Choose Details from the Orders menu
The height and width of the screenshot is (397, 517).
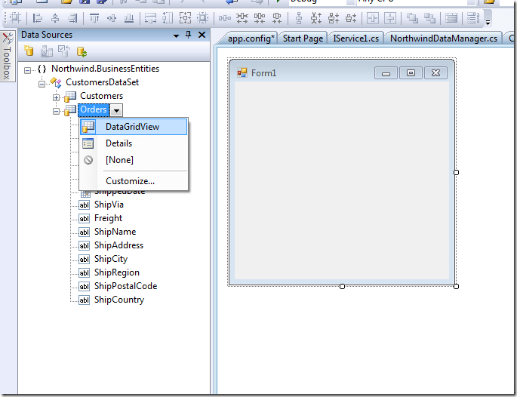click(118, 143)
